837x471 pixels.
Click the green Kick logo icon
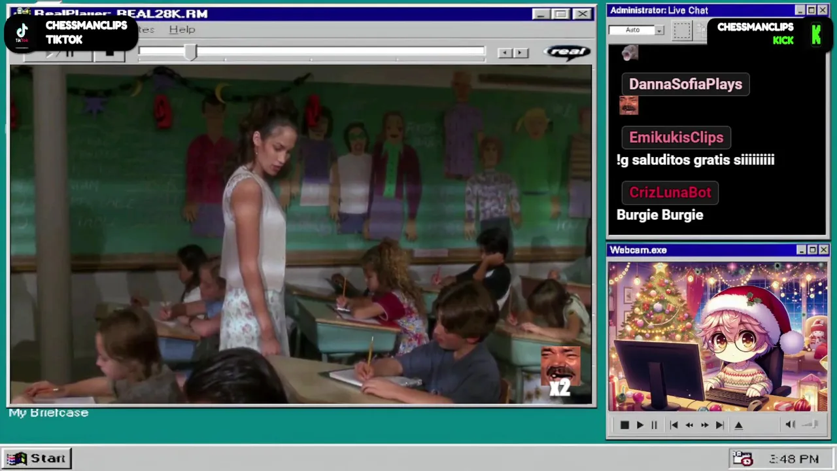click(x=816, y=34)
